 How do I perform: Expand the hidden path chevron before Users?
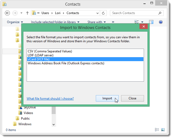tap(38, 13)
